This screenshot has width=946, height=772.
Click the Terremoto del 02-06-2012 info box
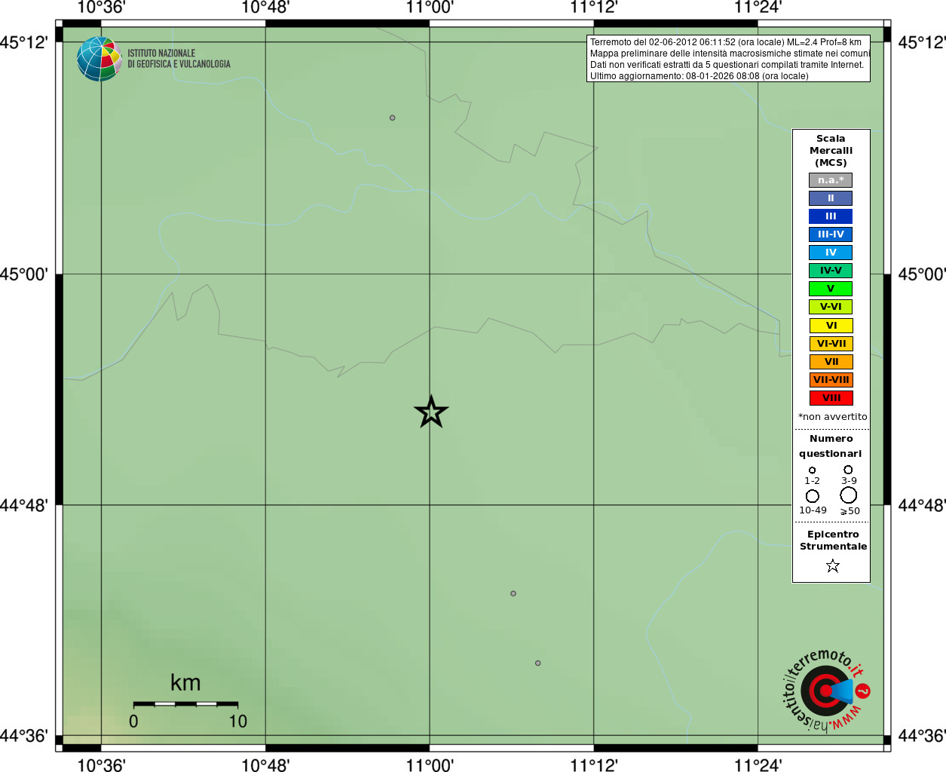728,59
